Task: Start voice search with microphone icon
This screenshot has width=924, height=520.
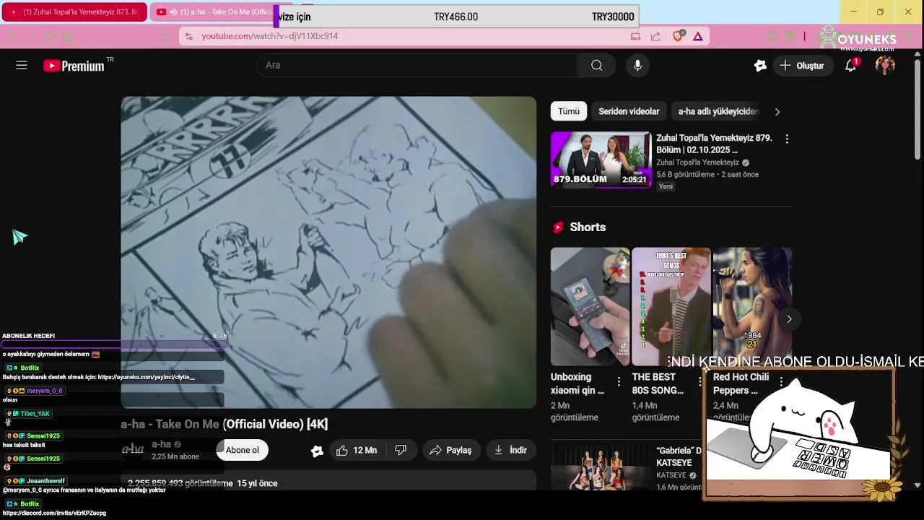Action: tap(637, 65)
